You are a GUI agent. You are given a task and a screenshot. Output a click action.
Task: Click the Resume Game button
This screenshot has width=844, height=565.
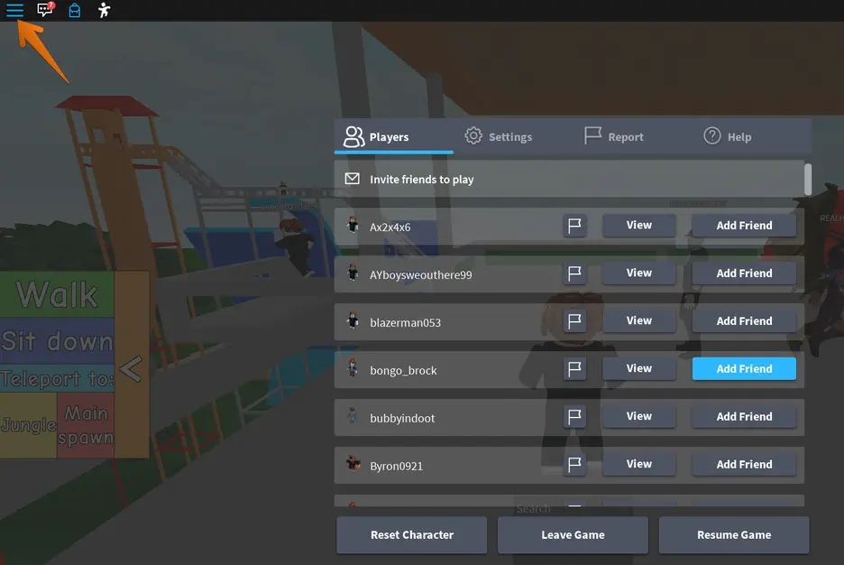734,535
